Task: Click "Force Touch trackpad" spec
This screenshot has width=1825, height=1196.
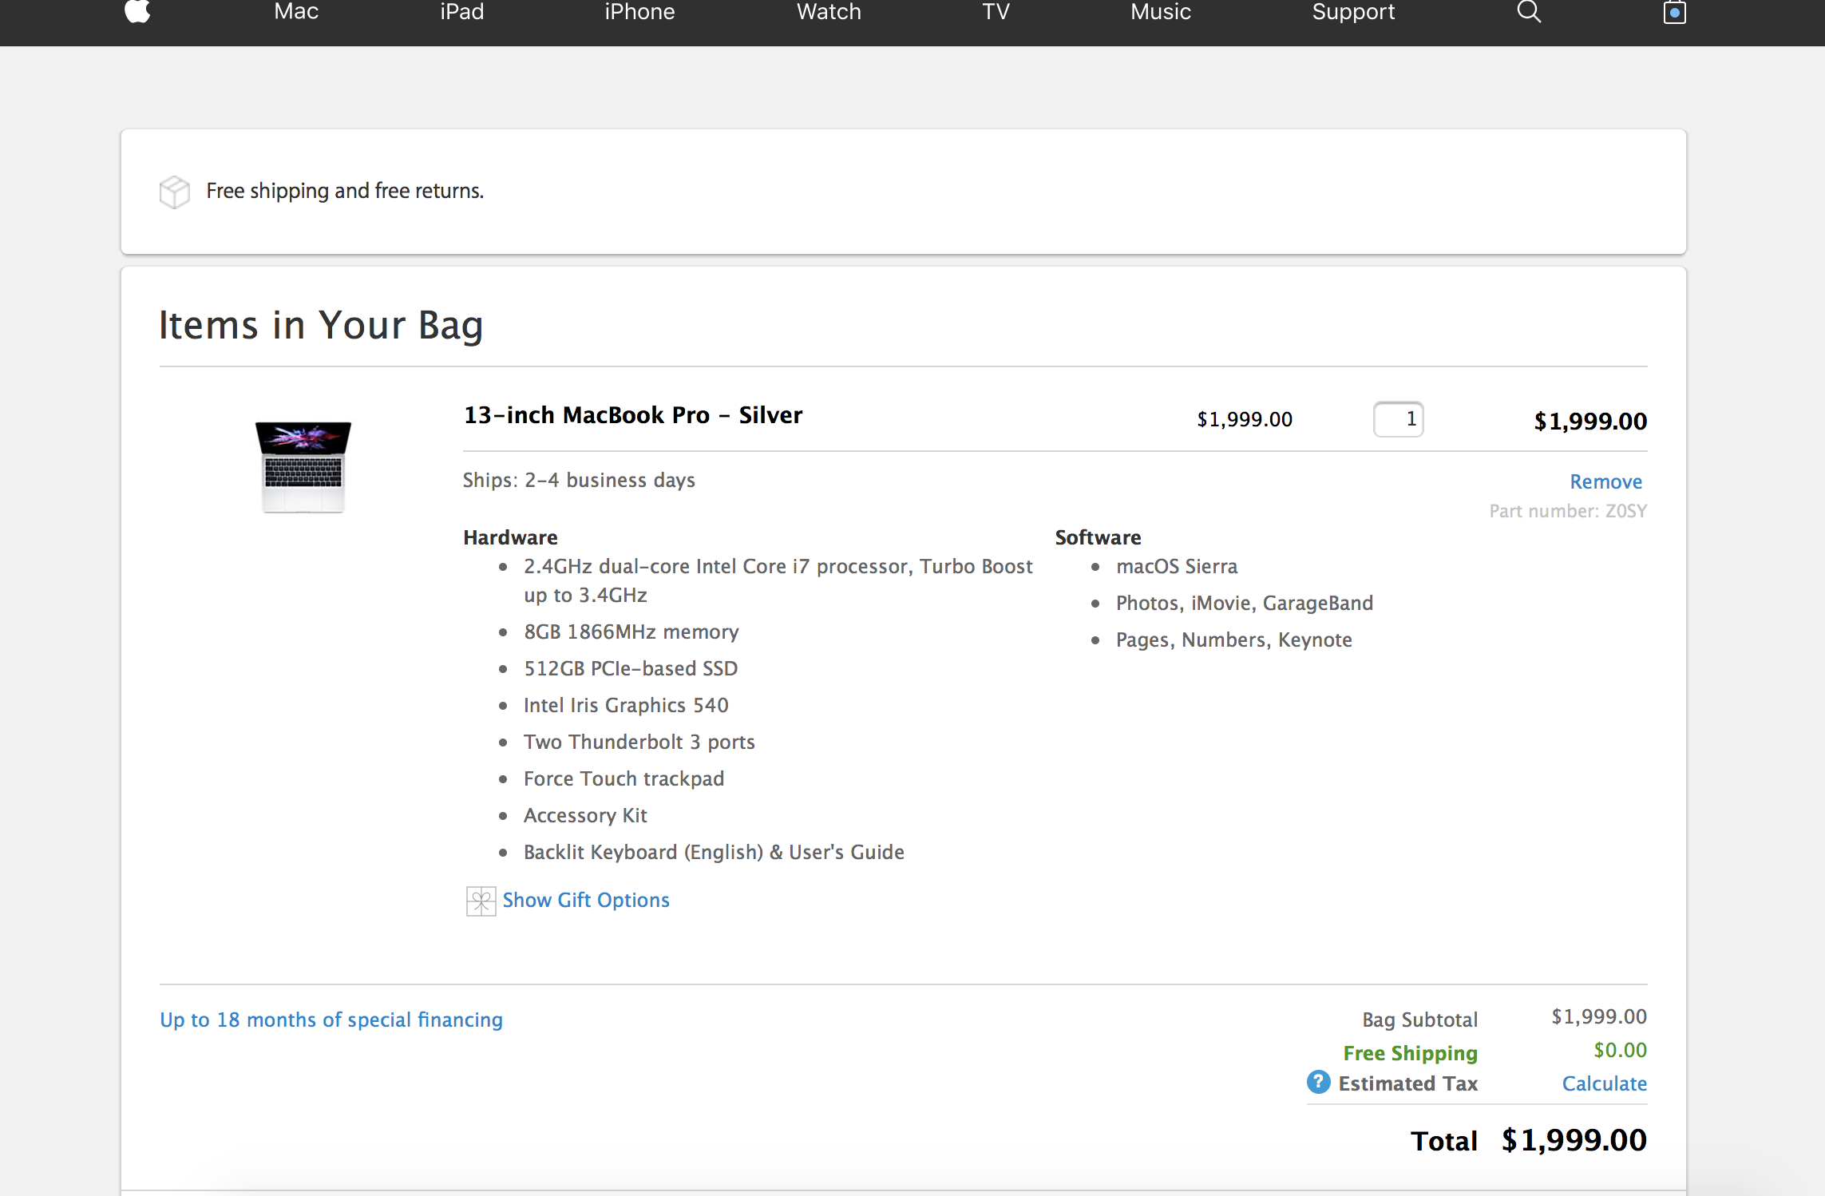Action: pyautogui.click(x=624, y=778)
